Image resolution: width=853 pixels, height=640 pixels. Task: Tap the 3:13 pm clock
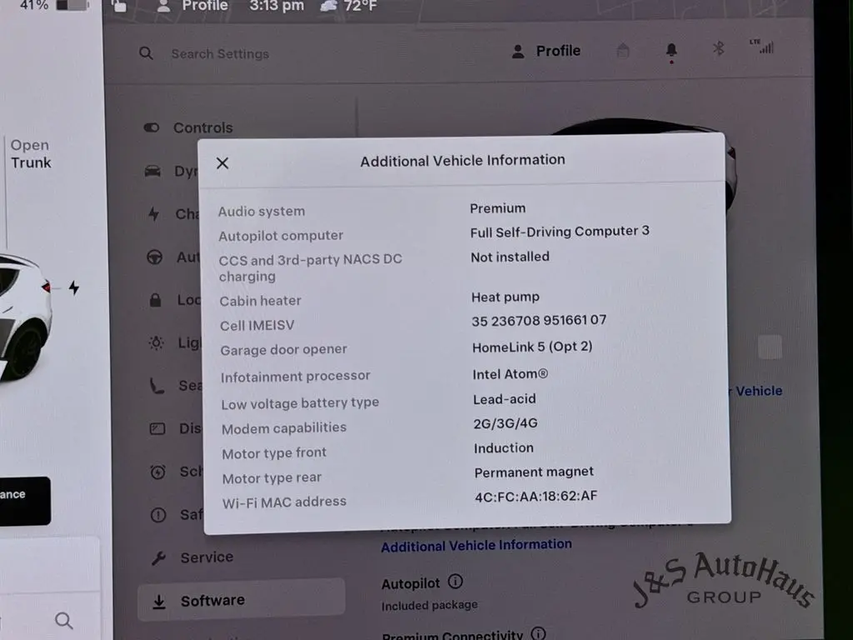pyautogui.click(x=277, y=6)
